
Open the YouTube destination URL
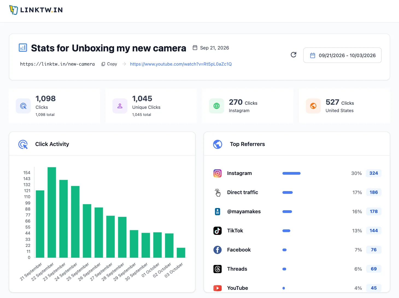pos(181,64)
